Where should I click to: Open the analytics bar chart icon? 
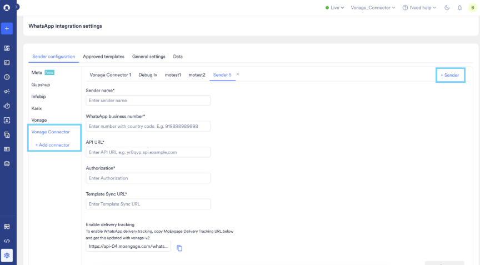pos(7,62)
